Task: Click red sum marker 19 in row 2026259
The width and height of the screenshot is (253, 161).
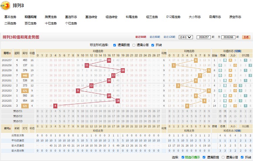Action: 123,70
